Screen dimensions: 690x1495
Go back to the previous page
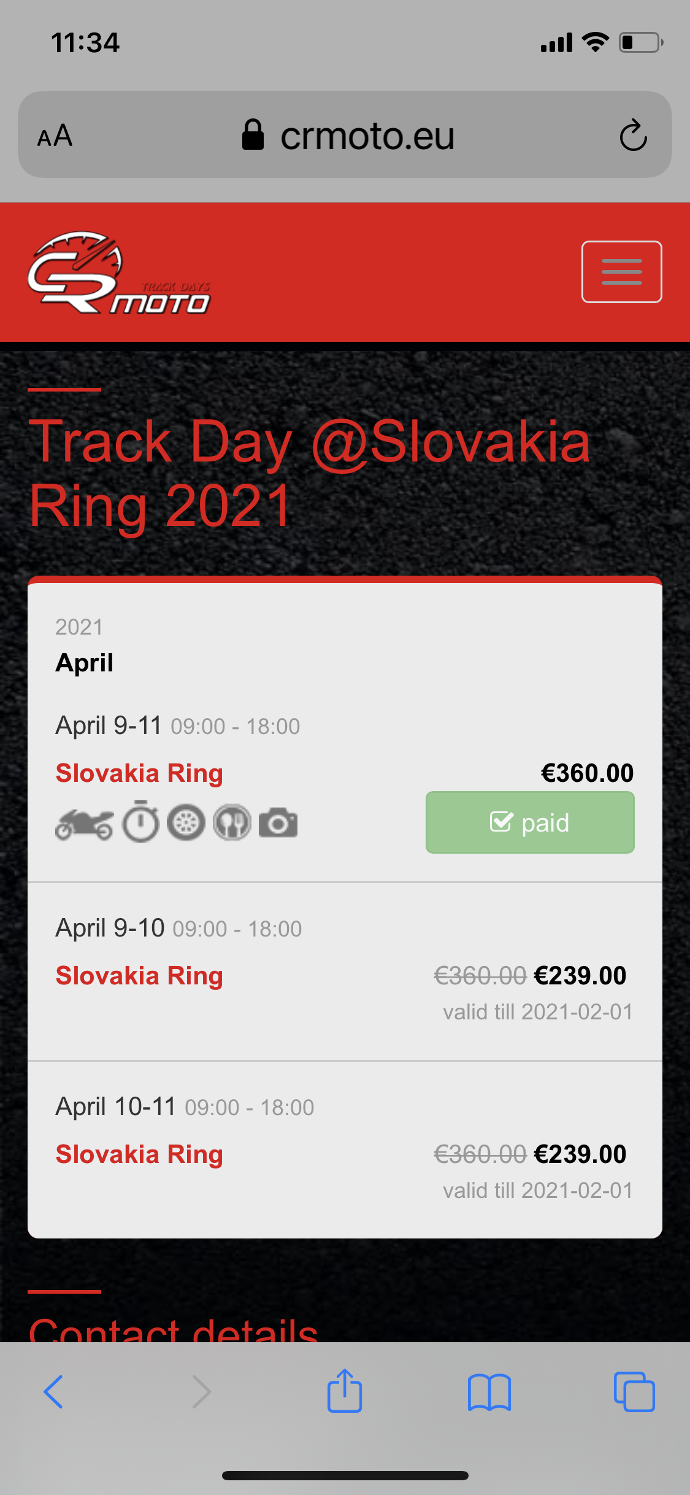(54, 1392)
